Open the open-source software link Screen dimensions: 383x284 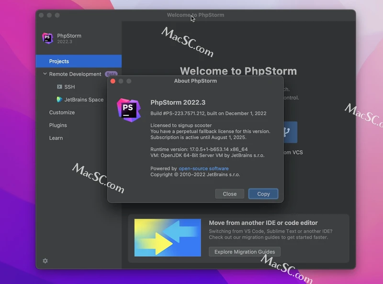click(x=203, y=168)
